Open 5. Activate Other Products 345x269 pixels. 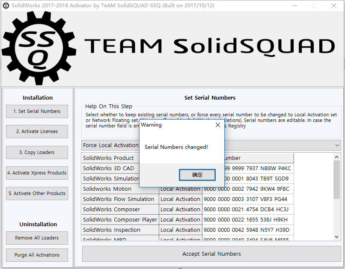(37, 193)
